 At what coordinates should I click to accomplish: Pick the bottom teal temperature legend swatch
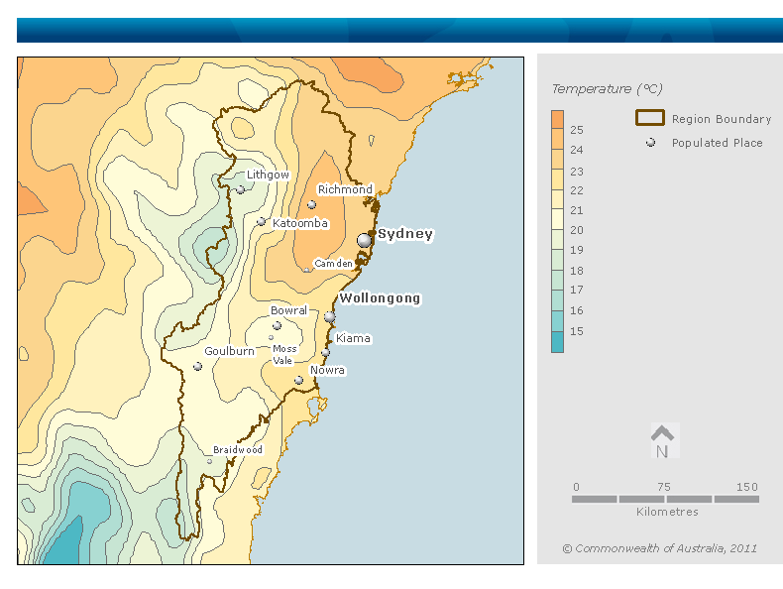click(557, 342)
